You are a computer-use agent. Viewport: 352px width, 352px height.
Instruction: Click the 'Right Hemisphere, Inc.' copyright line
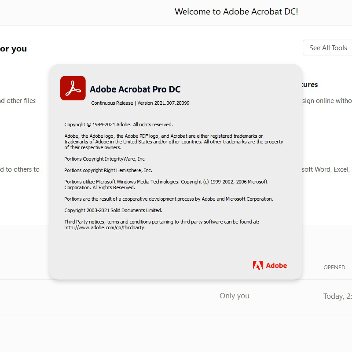tap(108, 170)
